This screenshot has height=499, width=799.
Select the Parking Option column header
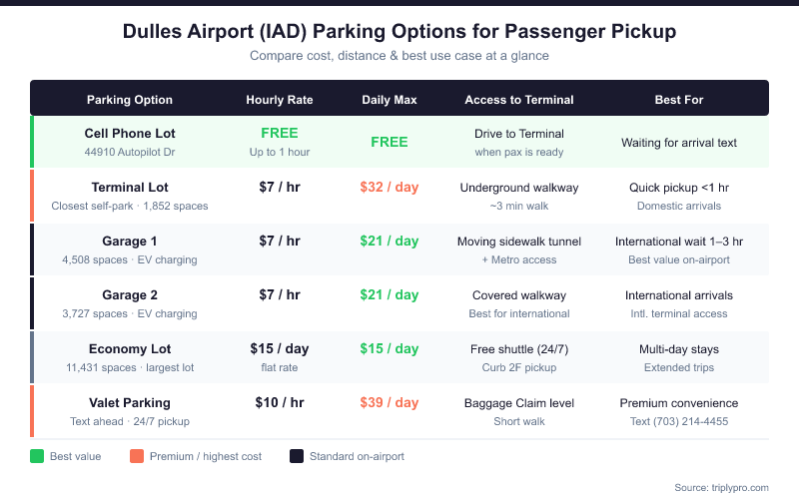(x=130, y=100)
